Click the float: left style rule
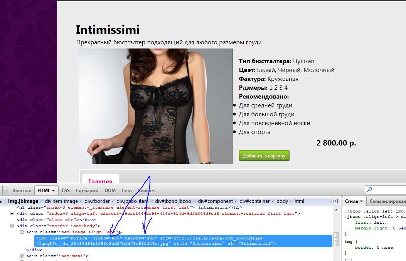Viewport: 406px width, 261px height. coord(371,222)
